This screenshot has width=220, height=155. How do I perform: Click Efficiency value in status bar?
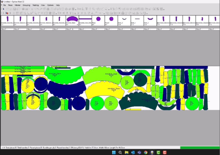77,148
